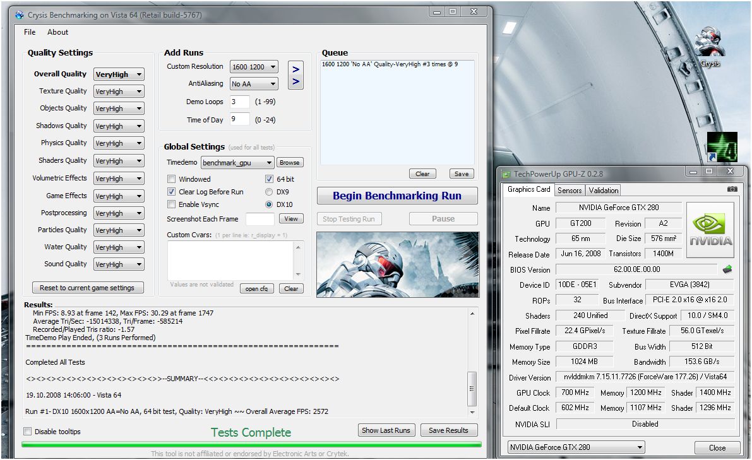
Task: Click the Driver Version value in GPU-Z
Action: pos(645,377)
